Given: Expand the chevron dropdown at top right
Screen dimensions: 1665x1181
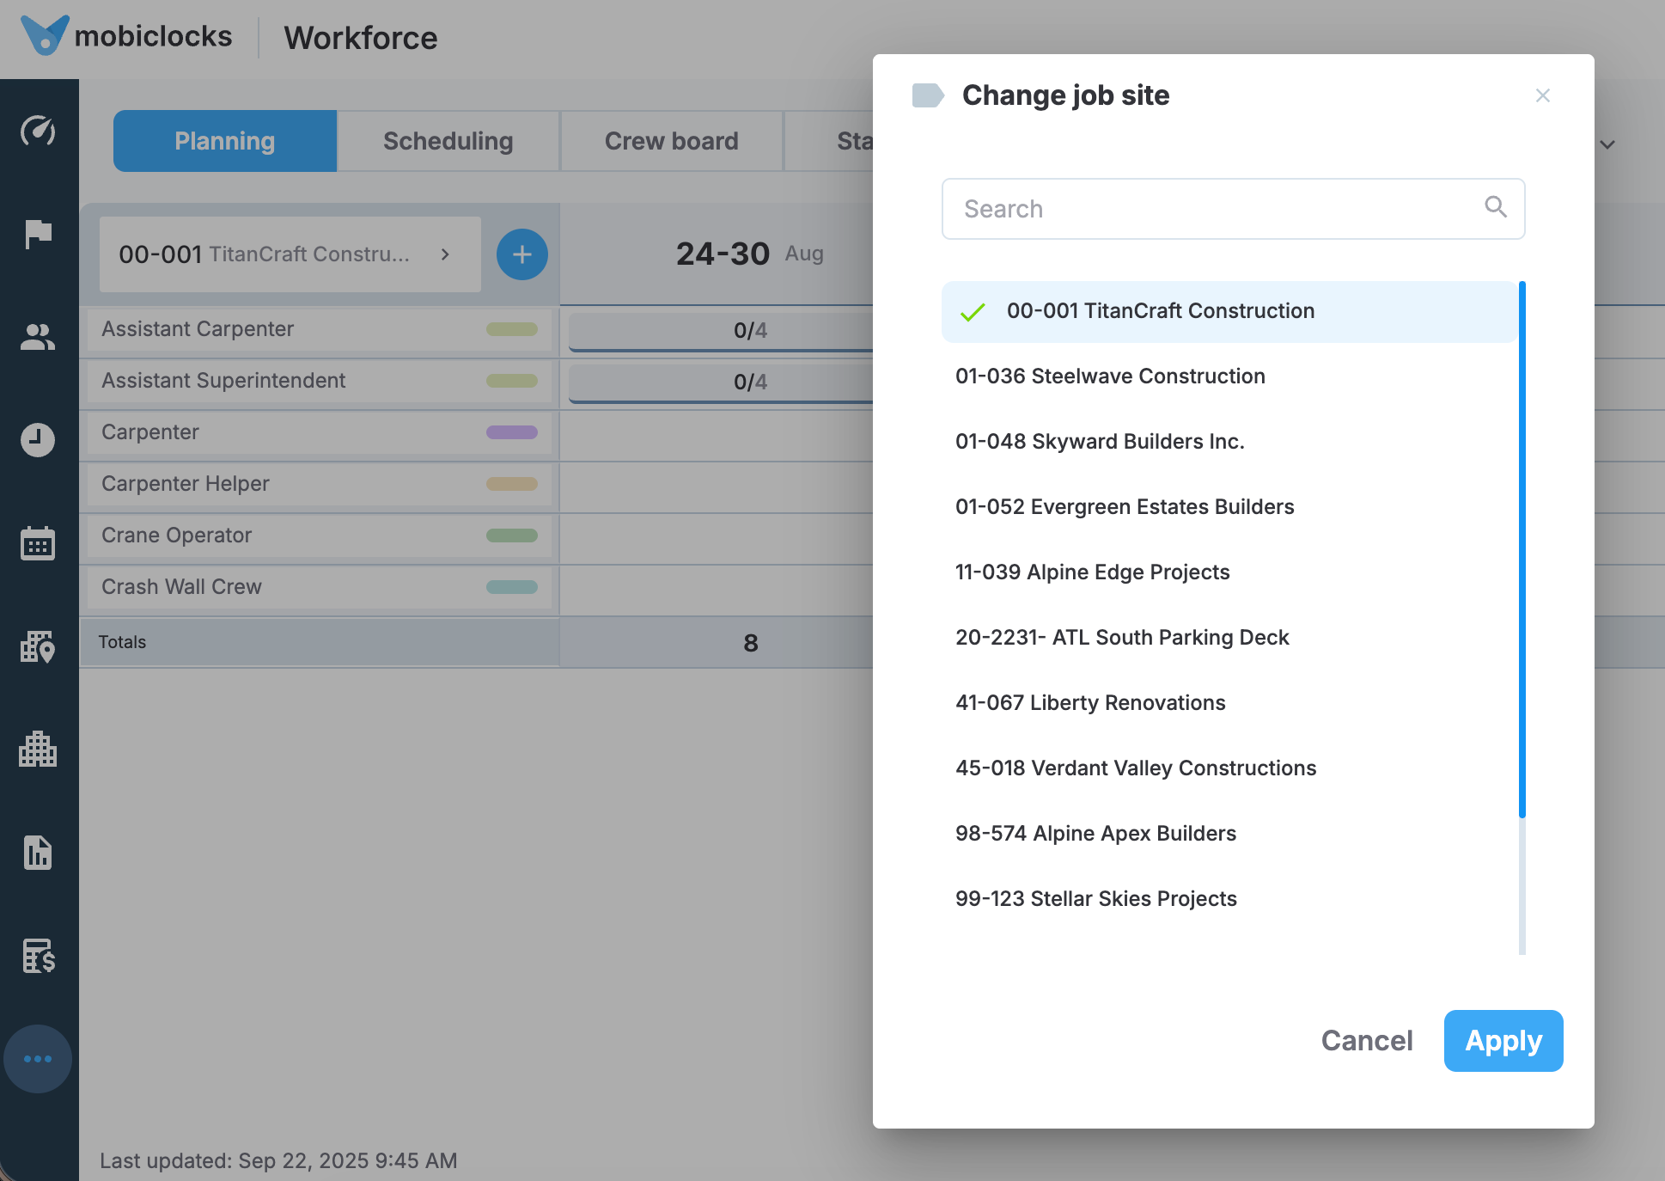Looking at the screenshot, I should 1607,144.
